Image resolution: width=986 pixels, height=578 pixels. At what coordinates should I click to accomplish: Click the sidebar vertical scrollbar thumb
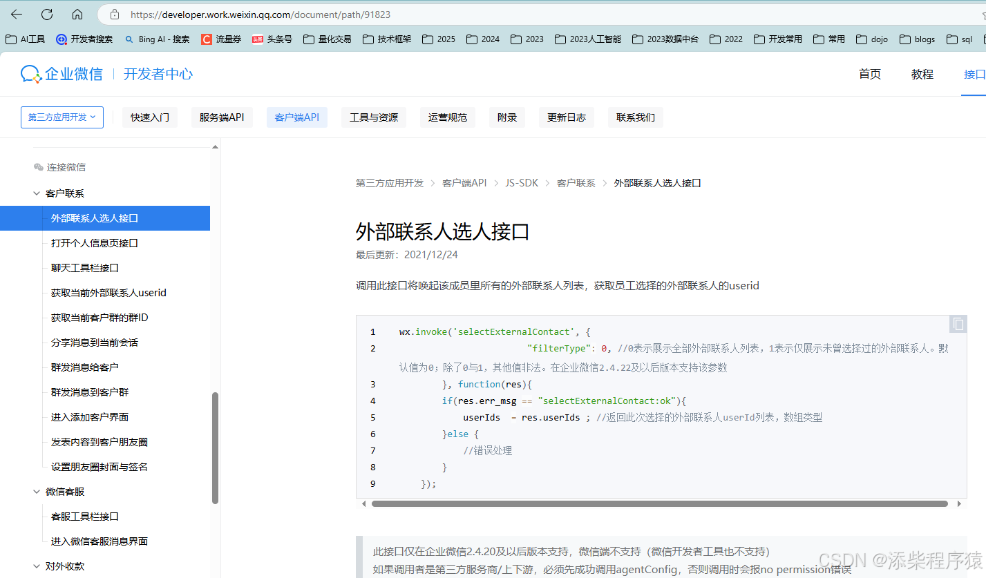tap(215, 448)
